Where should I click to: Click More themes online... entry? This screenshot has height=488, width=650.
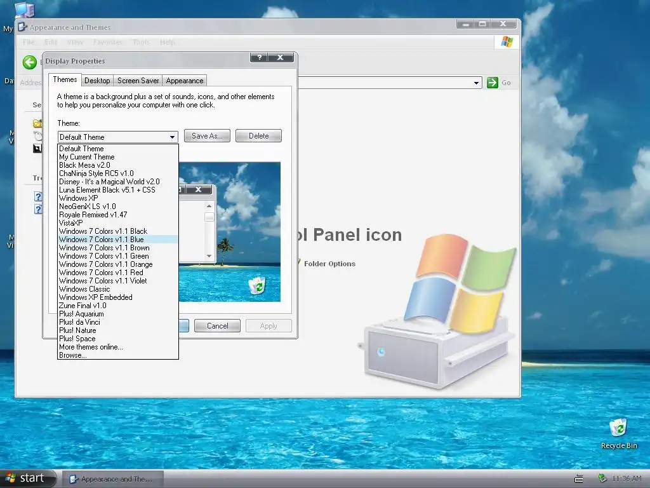coord(117,348)
